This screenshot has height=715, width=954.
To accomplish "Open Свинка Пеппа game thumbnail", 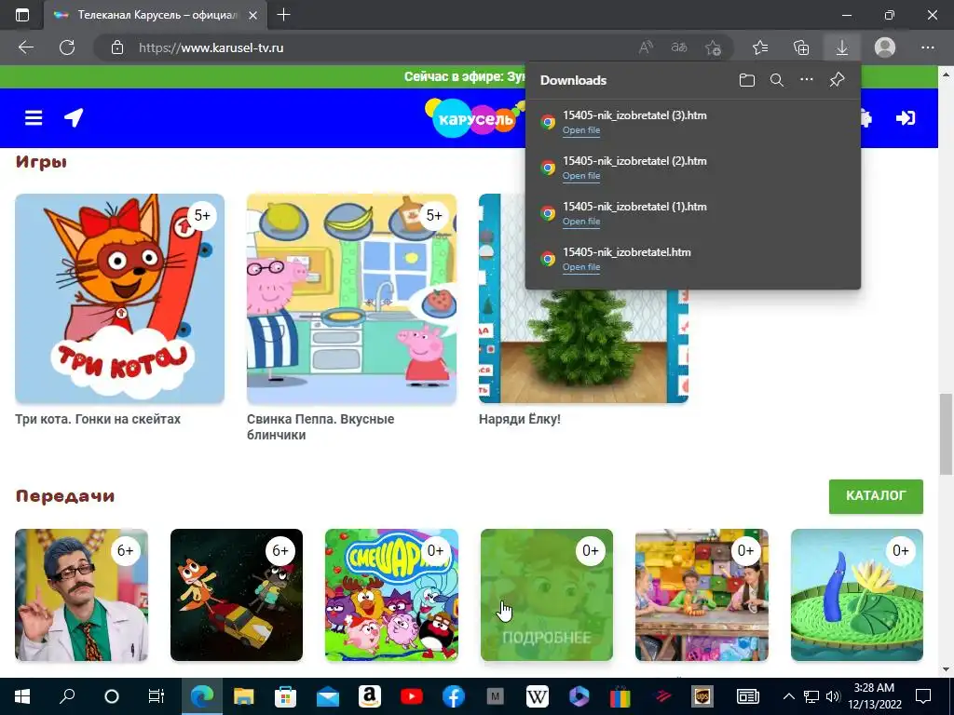I will [351, 299].
